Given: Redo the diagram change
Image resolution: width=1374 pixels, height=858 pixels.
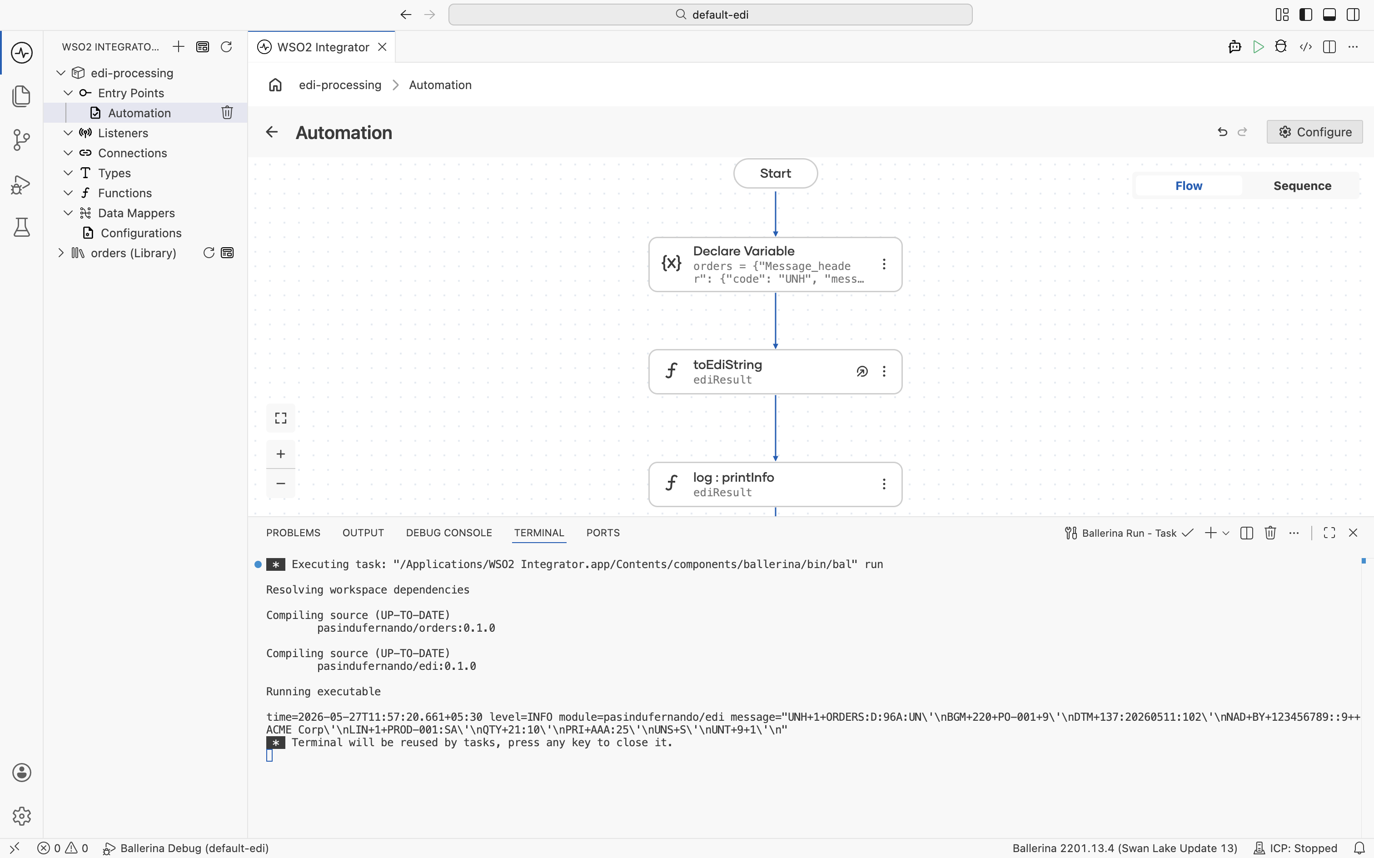Looking at the screenshot, I should (1242, 132).
